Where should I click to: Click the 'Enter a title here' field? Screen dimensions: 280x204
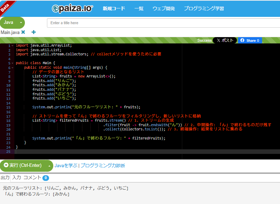(x=163, y=23)
